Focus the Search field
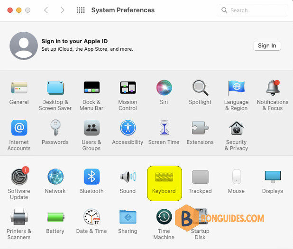Image resolution: width=293 pixels, height=249 pixels. (252, 10)
